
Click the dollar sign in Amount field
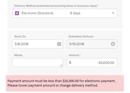(70, 62)
